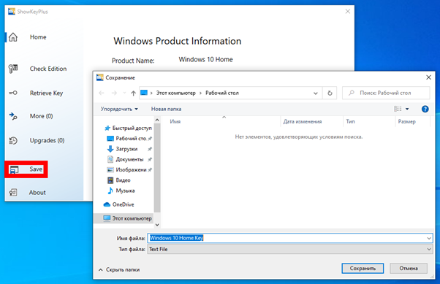
Task: Click the More (0) arrow-key icon
Action: [x=13, y=116]
